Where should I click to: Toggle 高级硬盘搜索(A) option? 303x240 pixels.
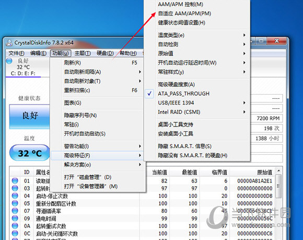(x=197, y=85)
